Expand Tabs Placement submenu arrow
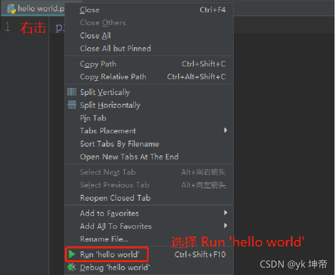The width and height of the screenshot is (335, 275). pyautogui.click(x=226, y=130)
